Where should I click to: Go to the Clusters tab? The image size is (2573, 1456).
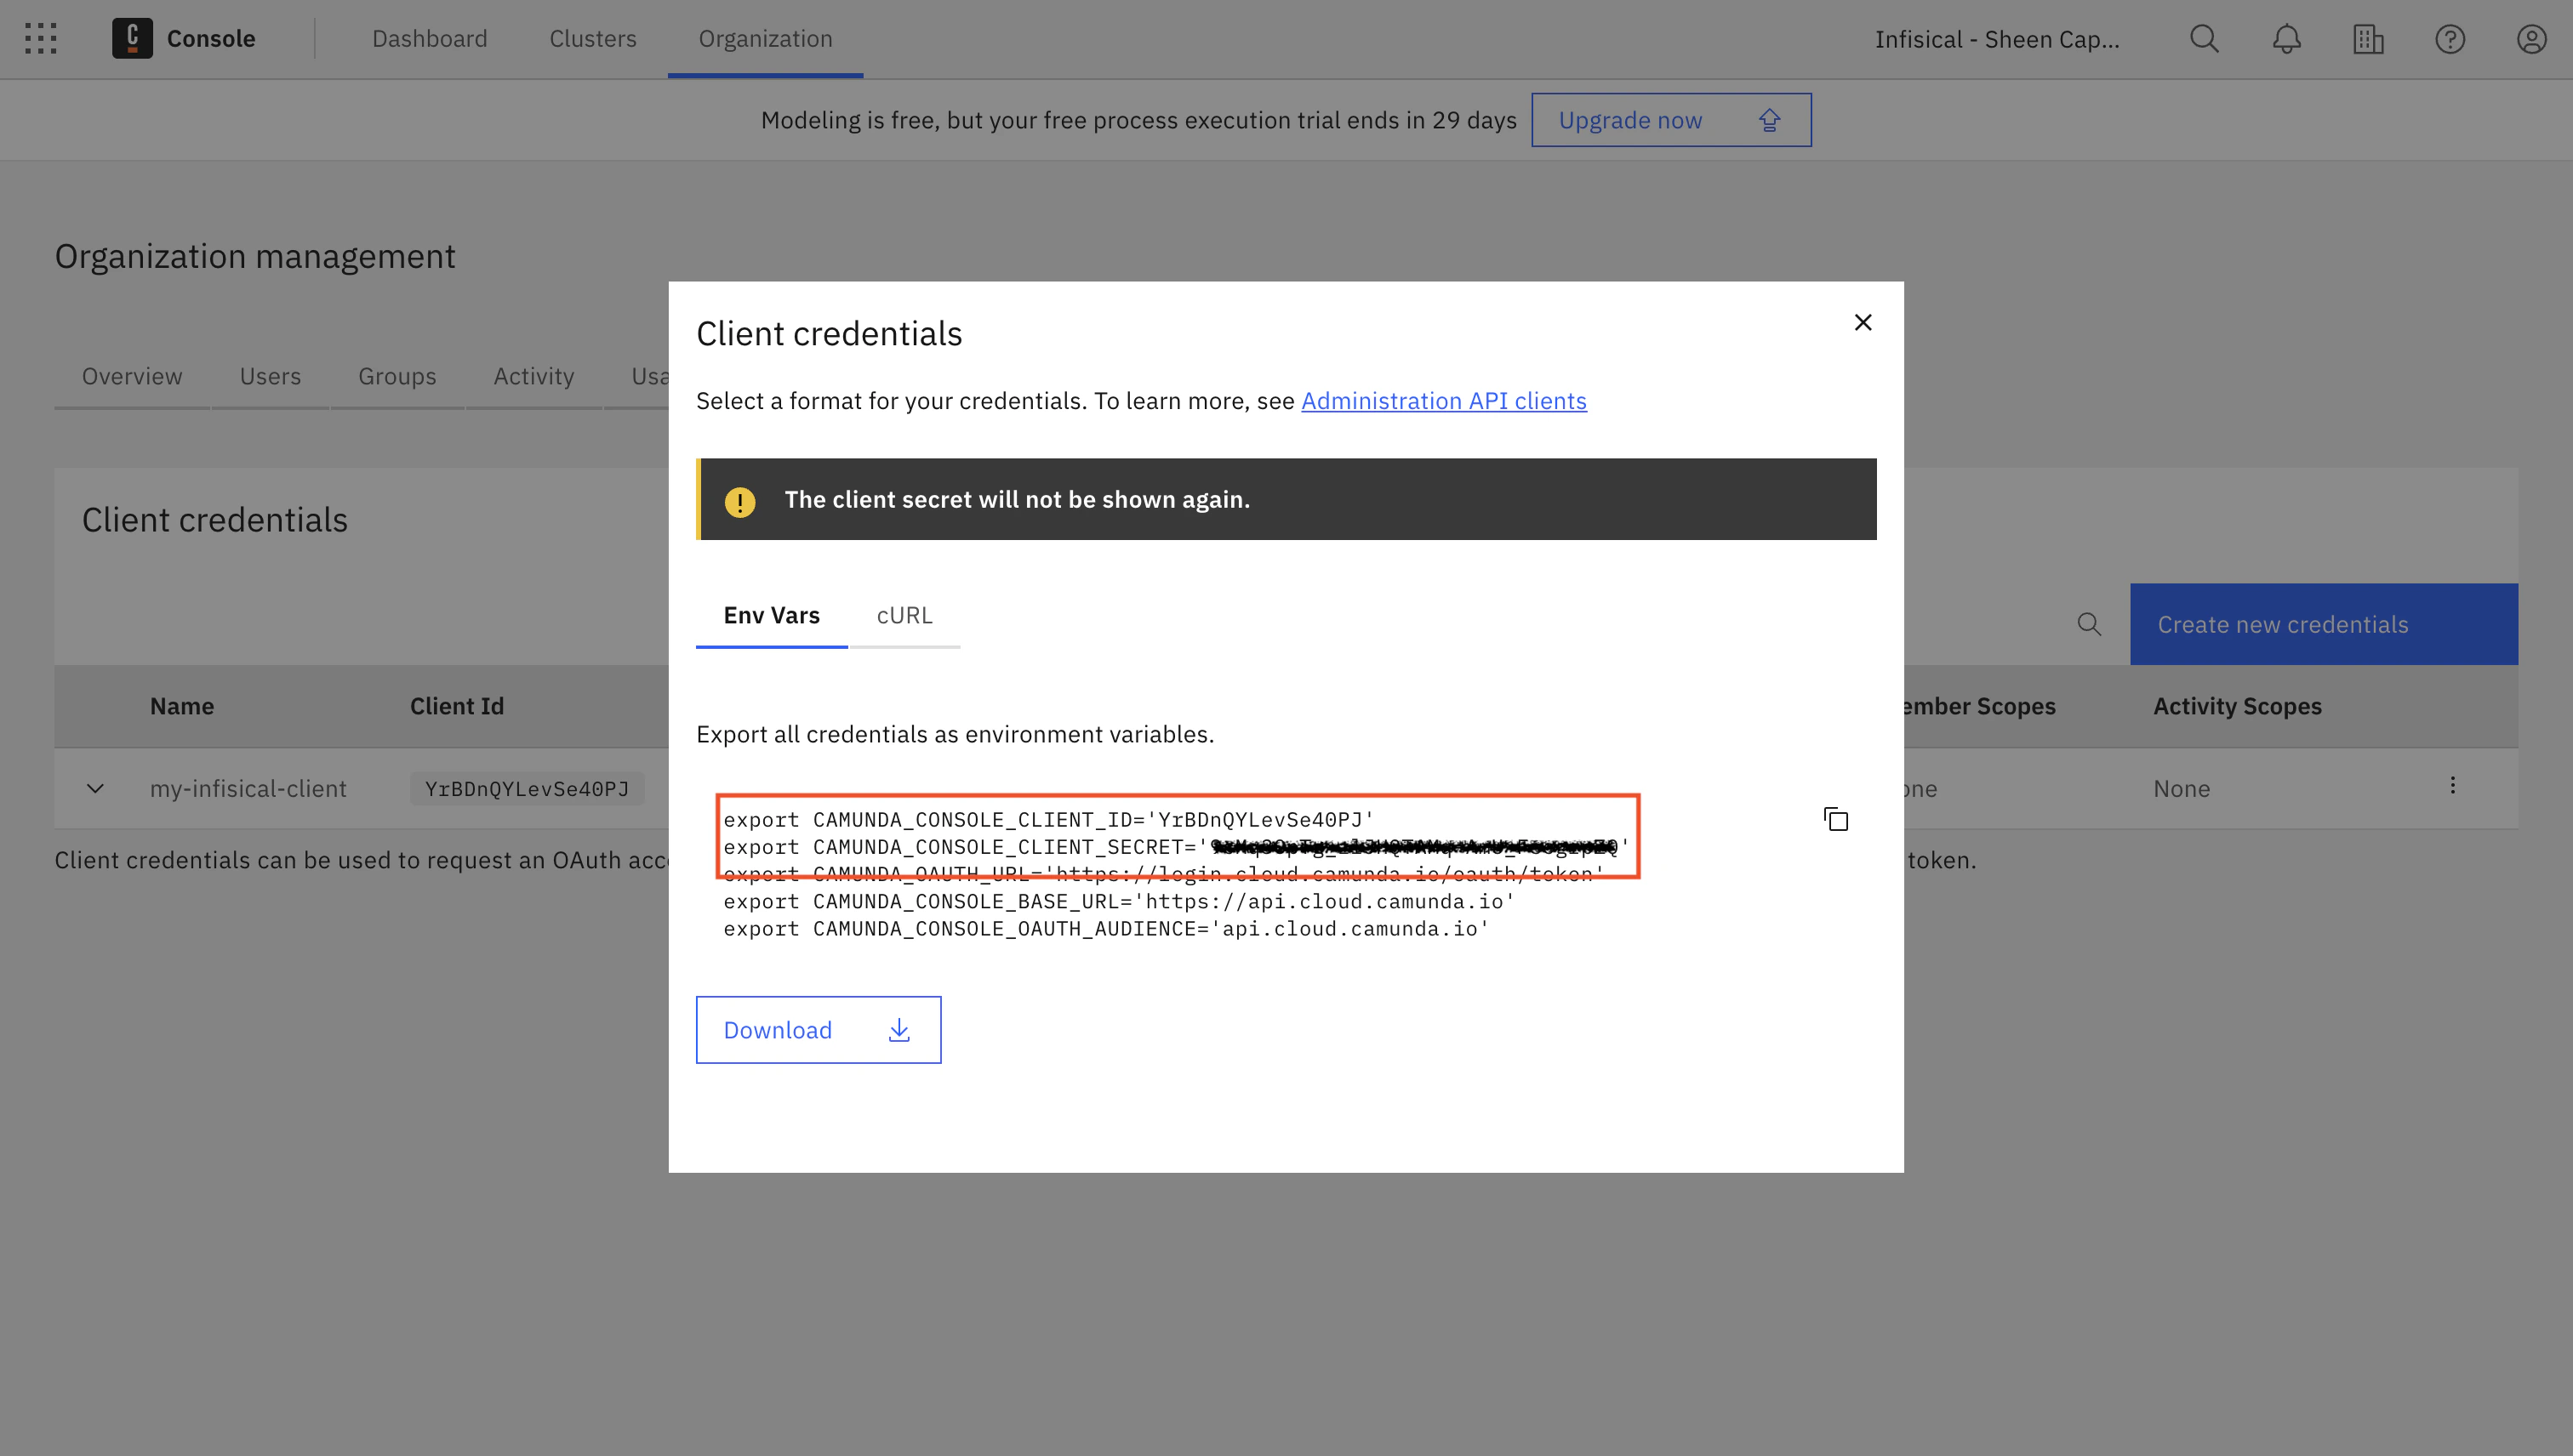[592, 39]
